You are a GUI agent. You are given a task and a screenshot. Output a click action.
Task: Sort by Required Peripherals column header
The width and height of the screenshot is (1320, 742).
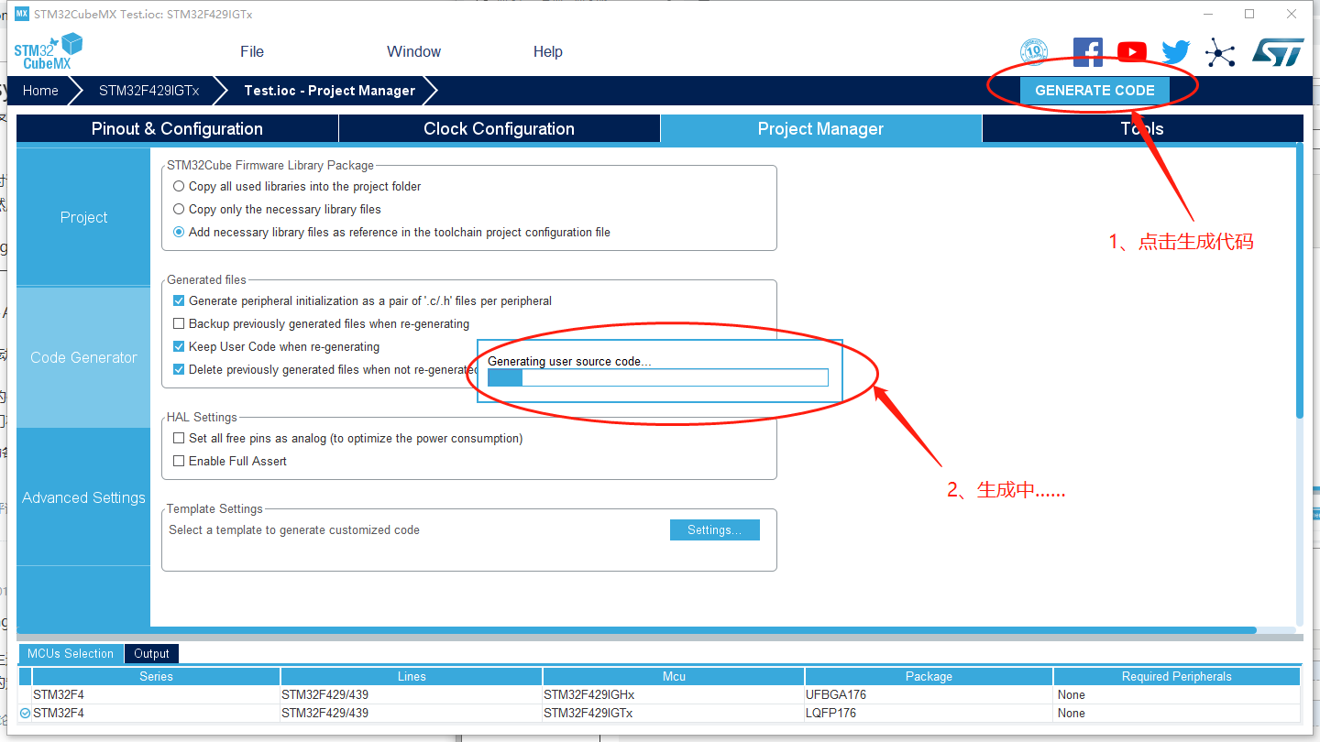pyautogui.click(x=1177, y=676)
